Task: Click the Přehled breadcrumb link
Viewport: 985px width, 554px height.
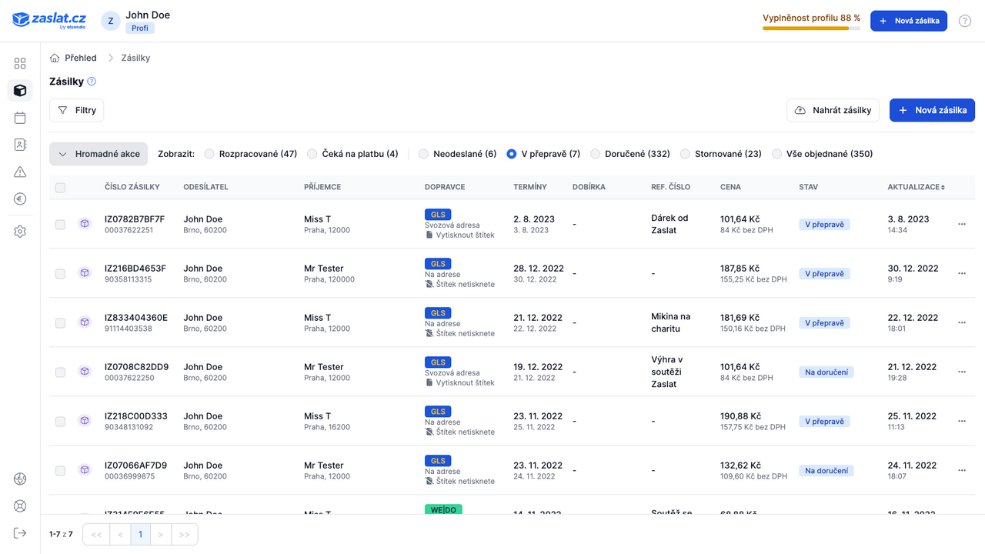Action: click(x=81, y=58)
